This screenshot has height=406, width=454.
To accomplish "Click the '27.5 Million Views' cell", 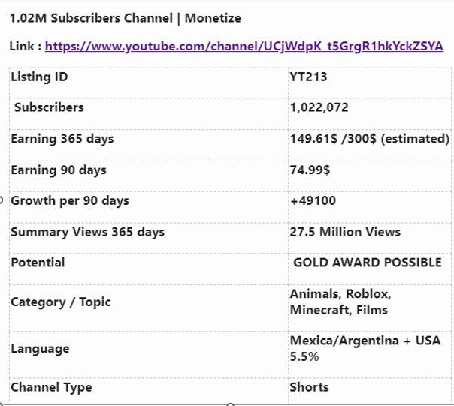I will click(345, 232).
